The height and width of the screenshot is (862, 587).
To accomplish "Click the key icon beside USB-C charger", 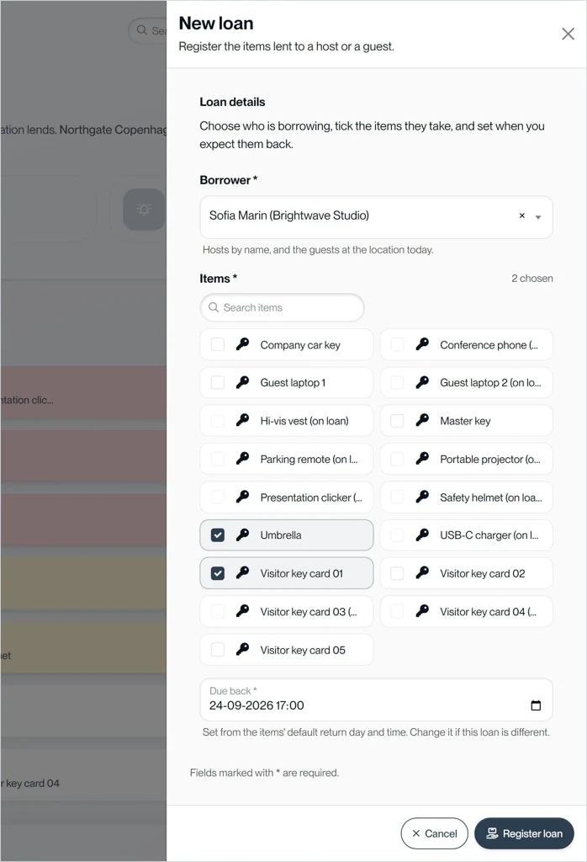I will [x=421, y=535].
